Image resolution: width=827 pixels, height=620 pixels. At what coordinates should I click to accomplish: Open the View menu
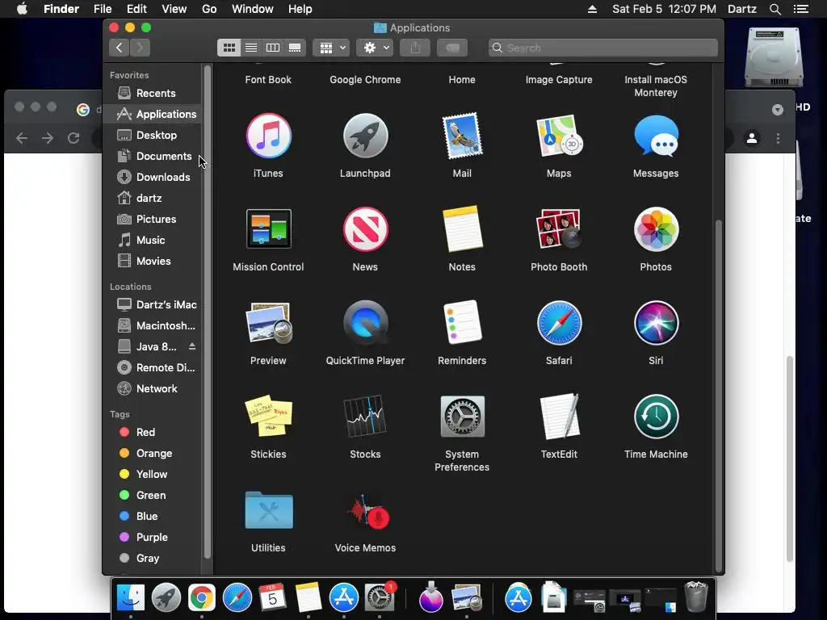[174, 9]
